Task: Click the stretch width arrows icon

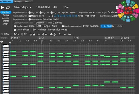Action: 70,34
